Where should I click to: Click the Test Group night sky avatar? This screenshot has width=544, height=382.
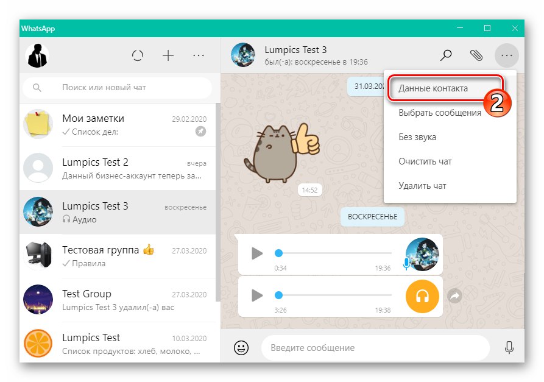click(x=38, y=299)
